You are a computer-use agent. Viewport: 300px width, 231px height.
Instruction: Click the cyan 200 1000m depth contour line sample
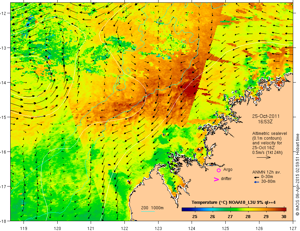pyautogui.click(x=148, y=211)
